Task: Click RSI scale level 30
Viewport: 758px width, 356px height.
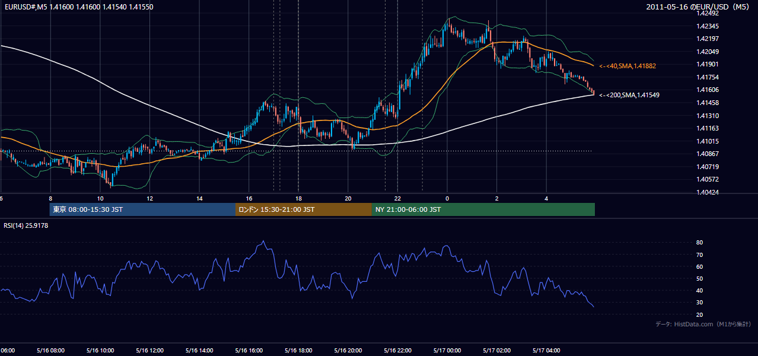Action: (700, 303)
